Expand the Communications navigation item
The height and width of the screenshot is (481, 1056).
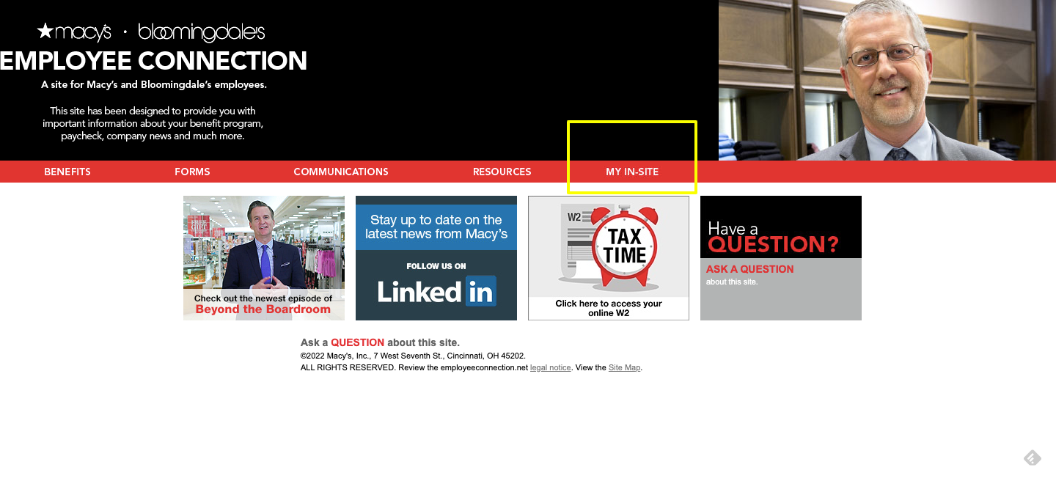pyautogui.click(x=341, y=172)
